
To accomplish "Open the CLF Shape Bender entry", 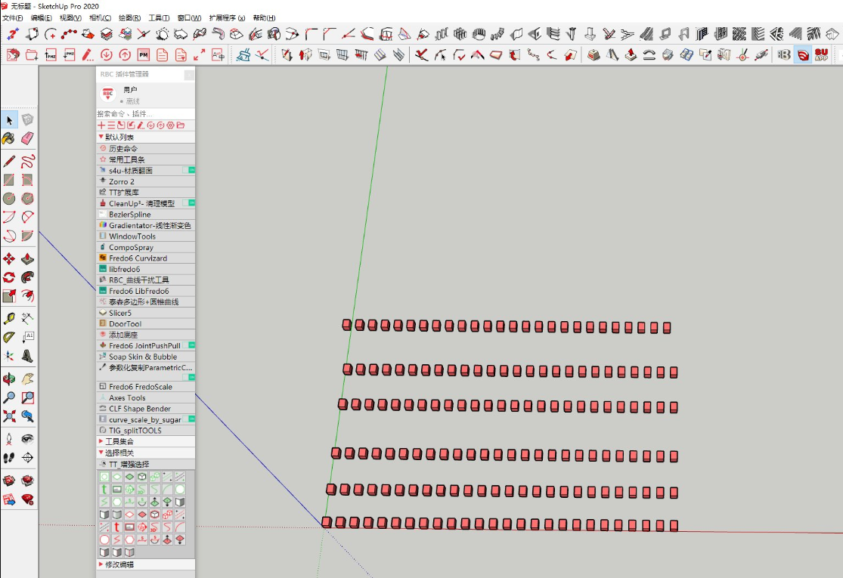I will [146, 409].
